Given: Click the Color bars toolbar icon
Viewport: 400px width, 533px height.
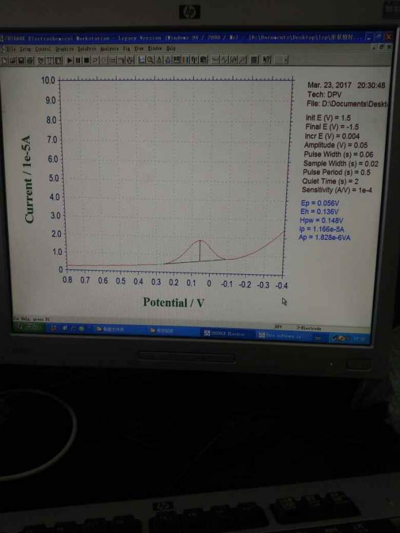Looking at the screenshot, I should (x=185, y=60).
